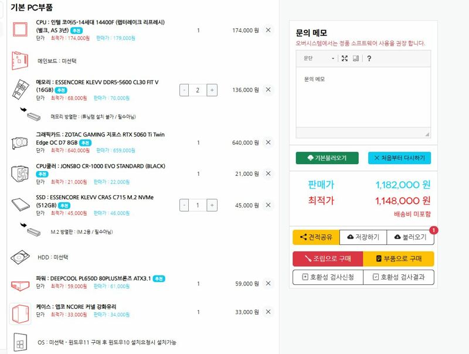Click the 처음부터 다시하기 reset button
The height and width of the screenshot is (354, 469).
400,158
